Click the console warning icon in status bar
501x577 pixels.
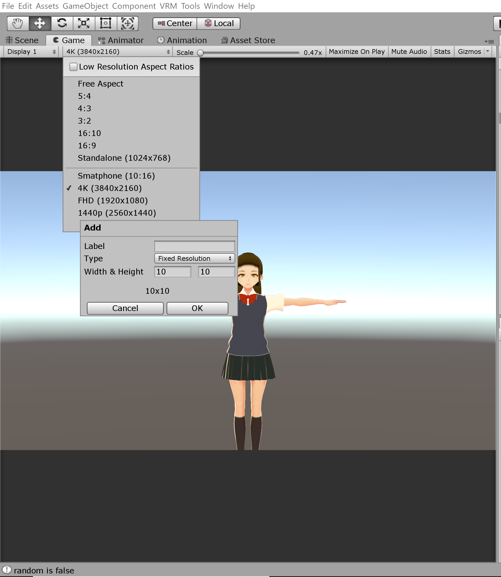tap(7, 570)
